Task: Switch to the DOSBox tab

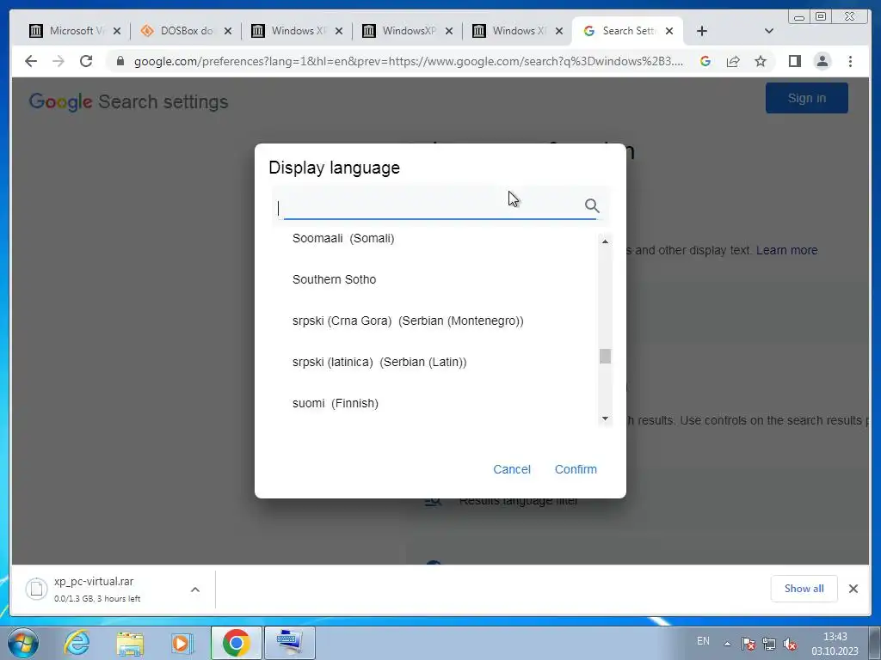Action: click(x=186, y=31)
